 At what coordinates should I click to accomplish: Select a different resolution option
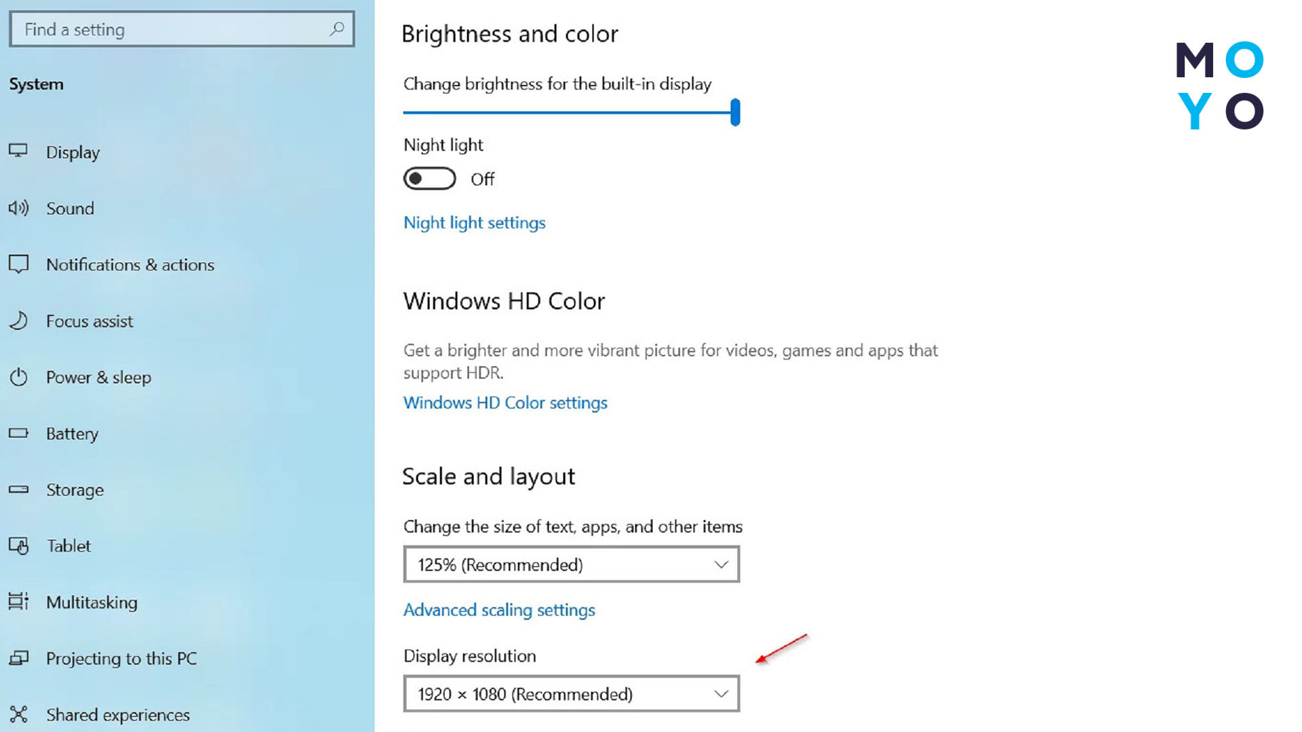click(572, 693)
